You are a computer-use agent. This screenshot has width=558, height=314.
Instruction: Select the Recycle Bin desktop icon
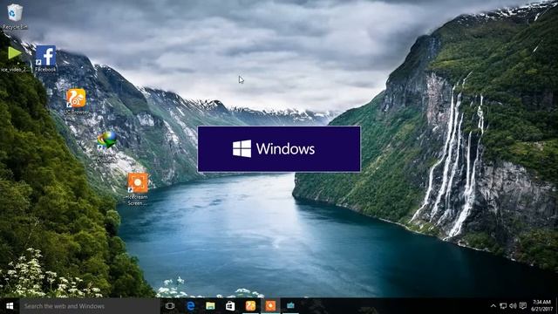(14, 16)
